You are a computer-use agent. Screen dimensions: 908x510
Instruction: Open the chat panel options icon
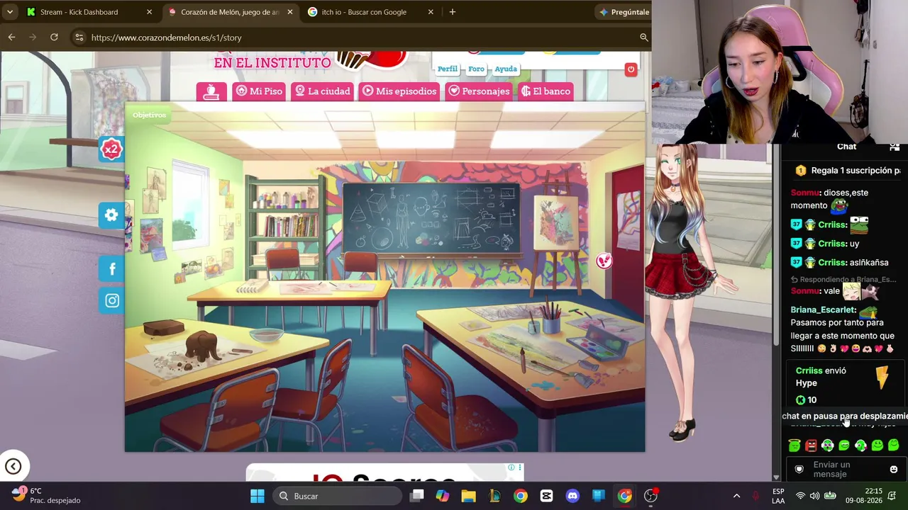click(895, 147)
